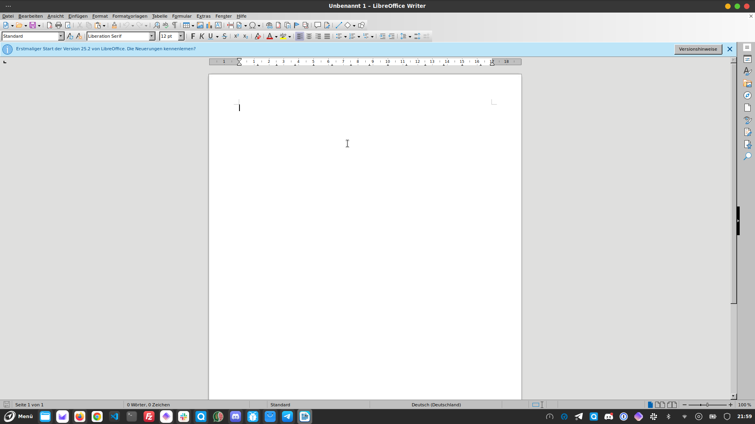Click clear direct formatting icon
The width and height of the screenshot is (755, 424).
pos(258,36)
